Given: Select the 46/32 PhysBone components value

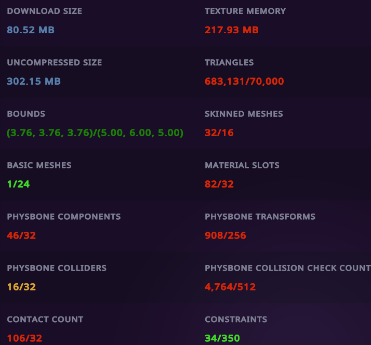Looking at the screenshot, I should point(21,236).
